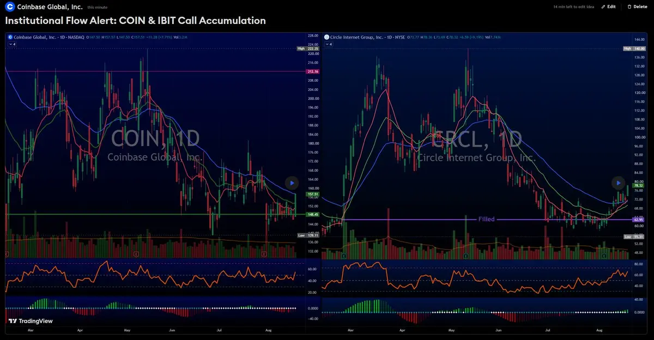Click the Institutional Flow Alert idea title
Image resolution: width=654 pixels, height=340 pixels.
click(136, 21)
